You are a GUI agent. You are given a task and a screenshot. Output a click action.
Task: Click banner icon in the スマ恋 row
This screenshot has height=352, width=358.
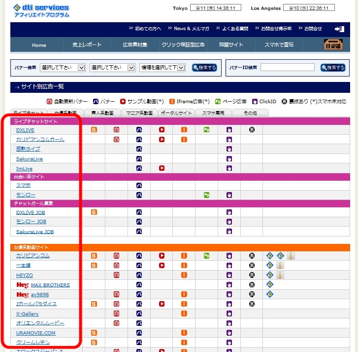tap(139, 186)
